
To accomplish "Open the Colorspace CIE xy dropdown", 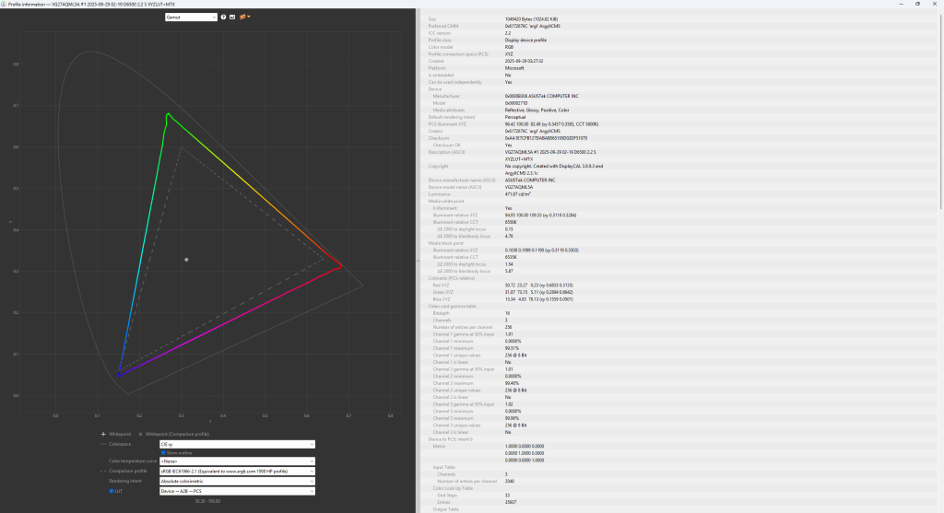I will click(x=238, y=444).
